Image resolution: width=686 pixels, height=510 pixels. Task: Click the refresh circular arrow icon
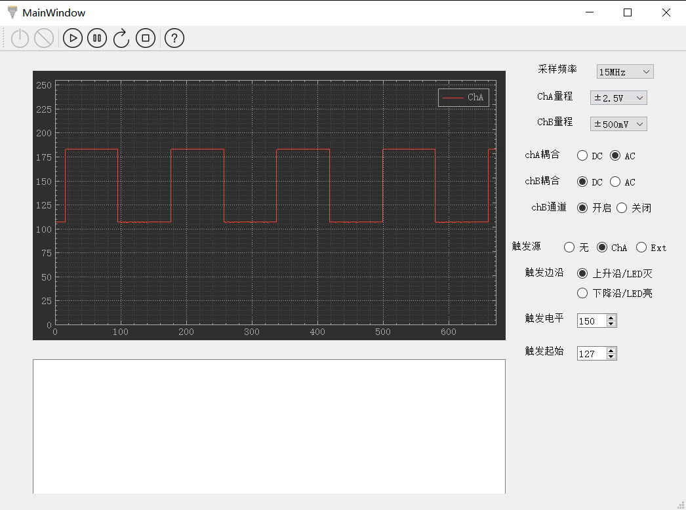[121, 38]
